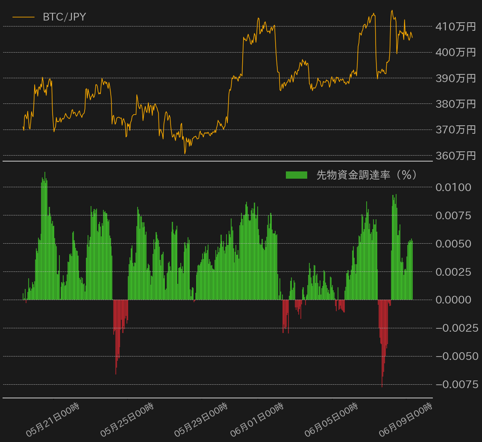
Task: Click the 0.0100 axis value label
Action: point(454,188)
